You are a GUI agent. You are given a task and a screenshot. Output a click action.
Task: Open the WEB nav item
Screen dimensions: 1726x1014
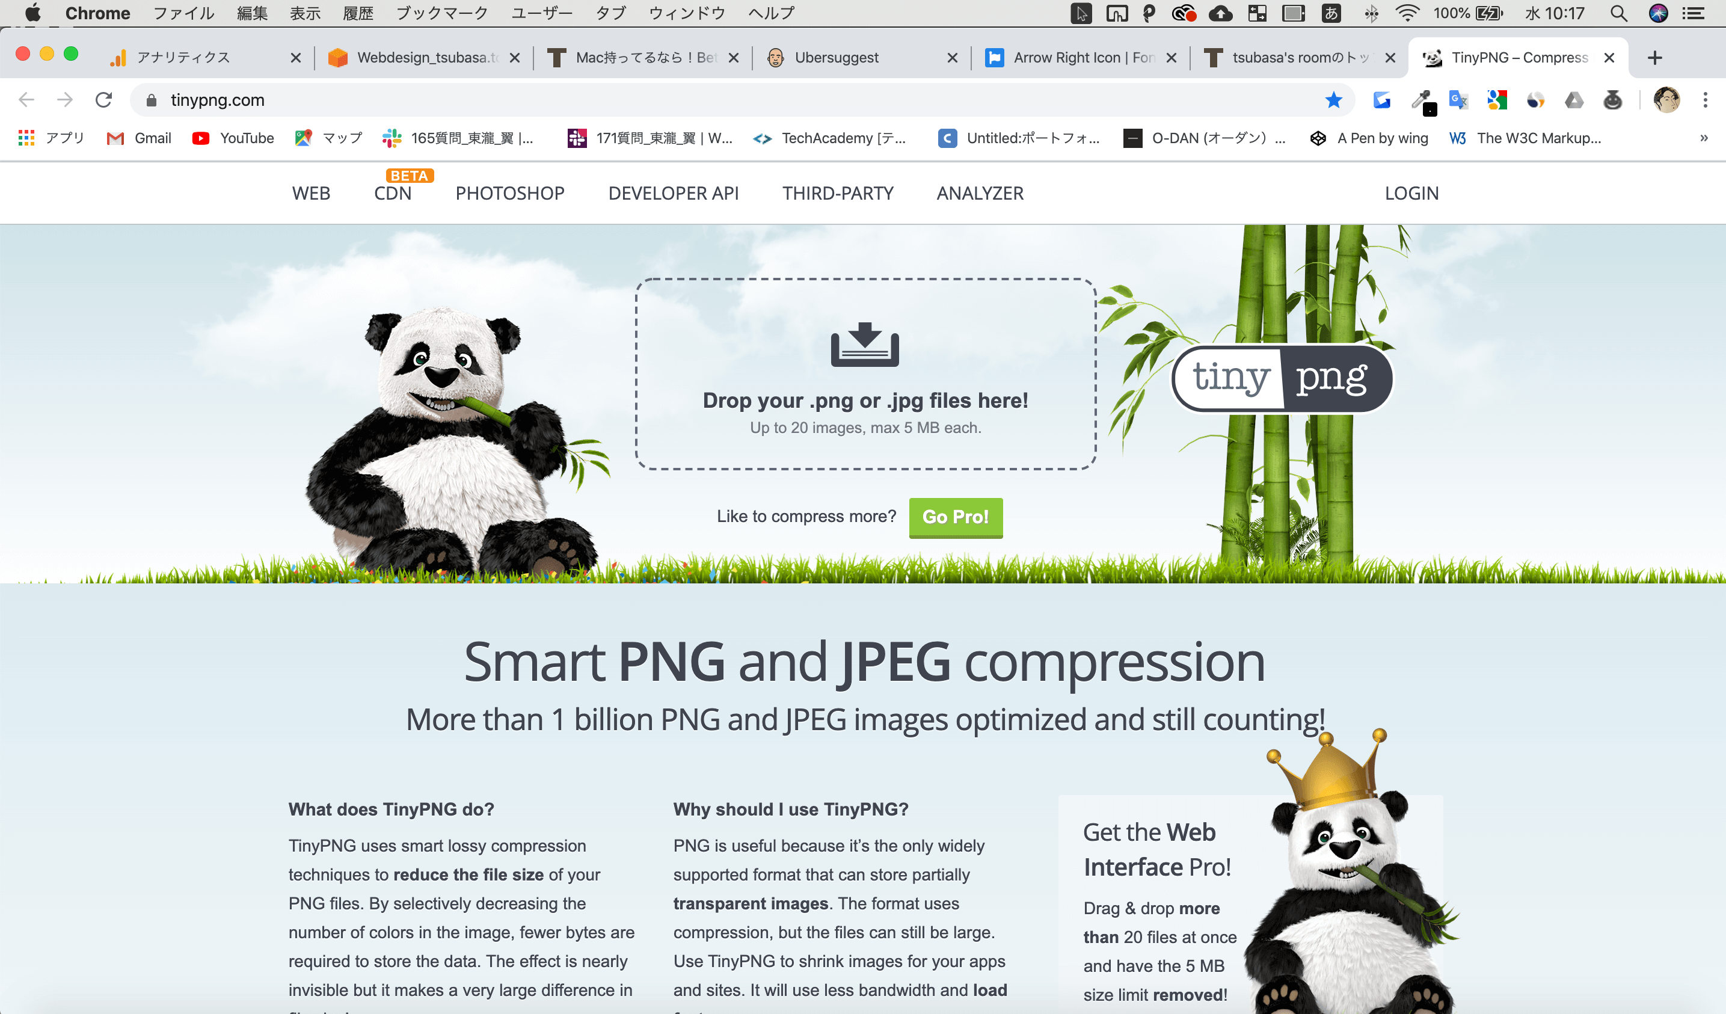311,193
